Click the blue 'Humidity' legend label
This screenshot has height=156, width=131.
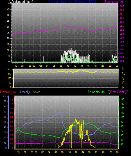coord(24,92)
